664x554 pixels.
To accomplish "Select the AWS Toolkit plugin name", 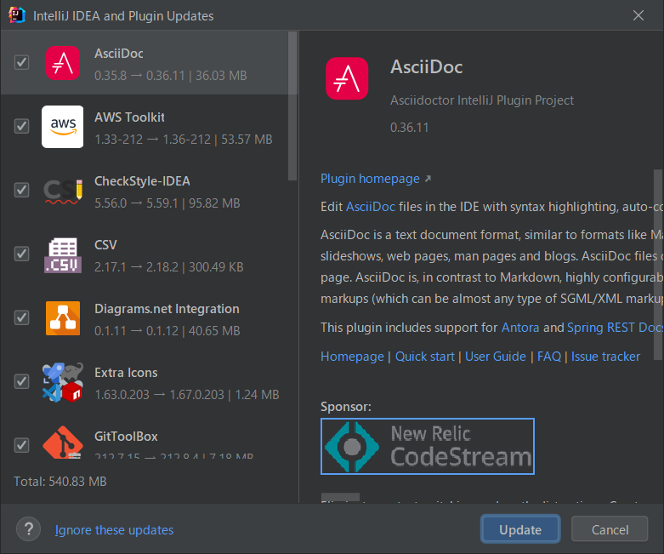I will tap(129, 117).
